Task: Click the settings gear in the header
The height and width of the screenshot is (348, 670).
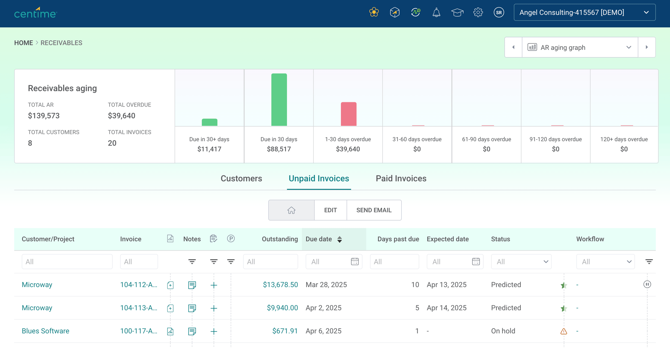Action: pyautogui.click(x=478, y=12)
